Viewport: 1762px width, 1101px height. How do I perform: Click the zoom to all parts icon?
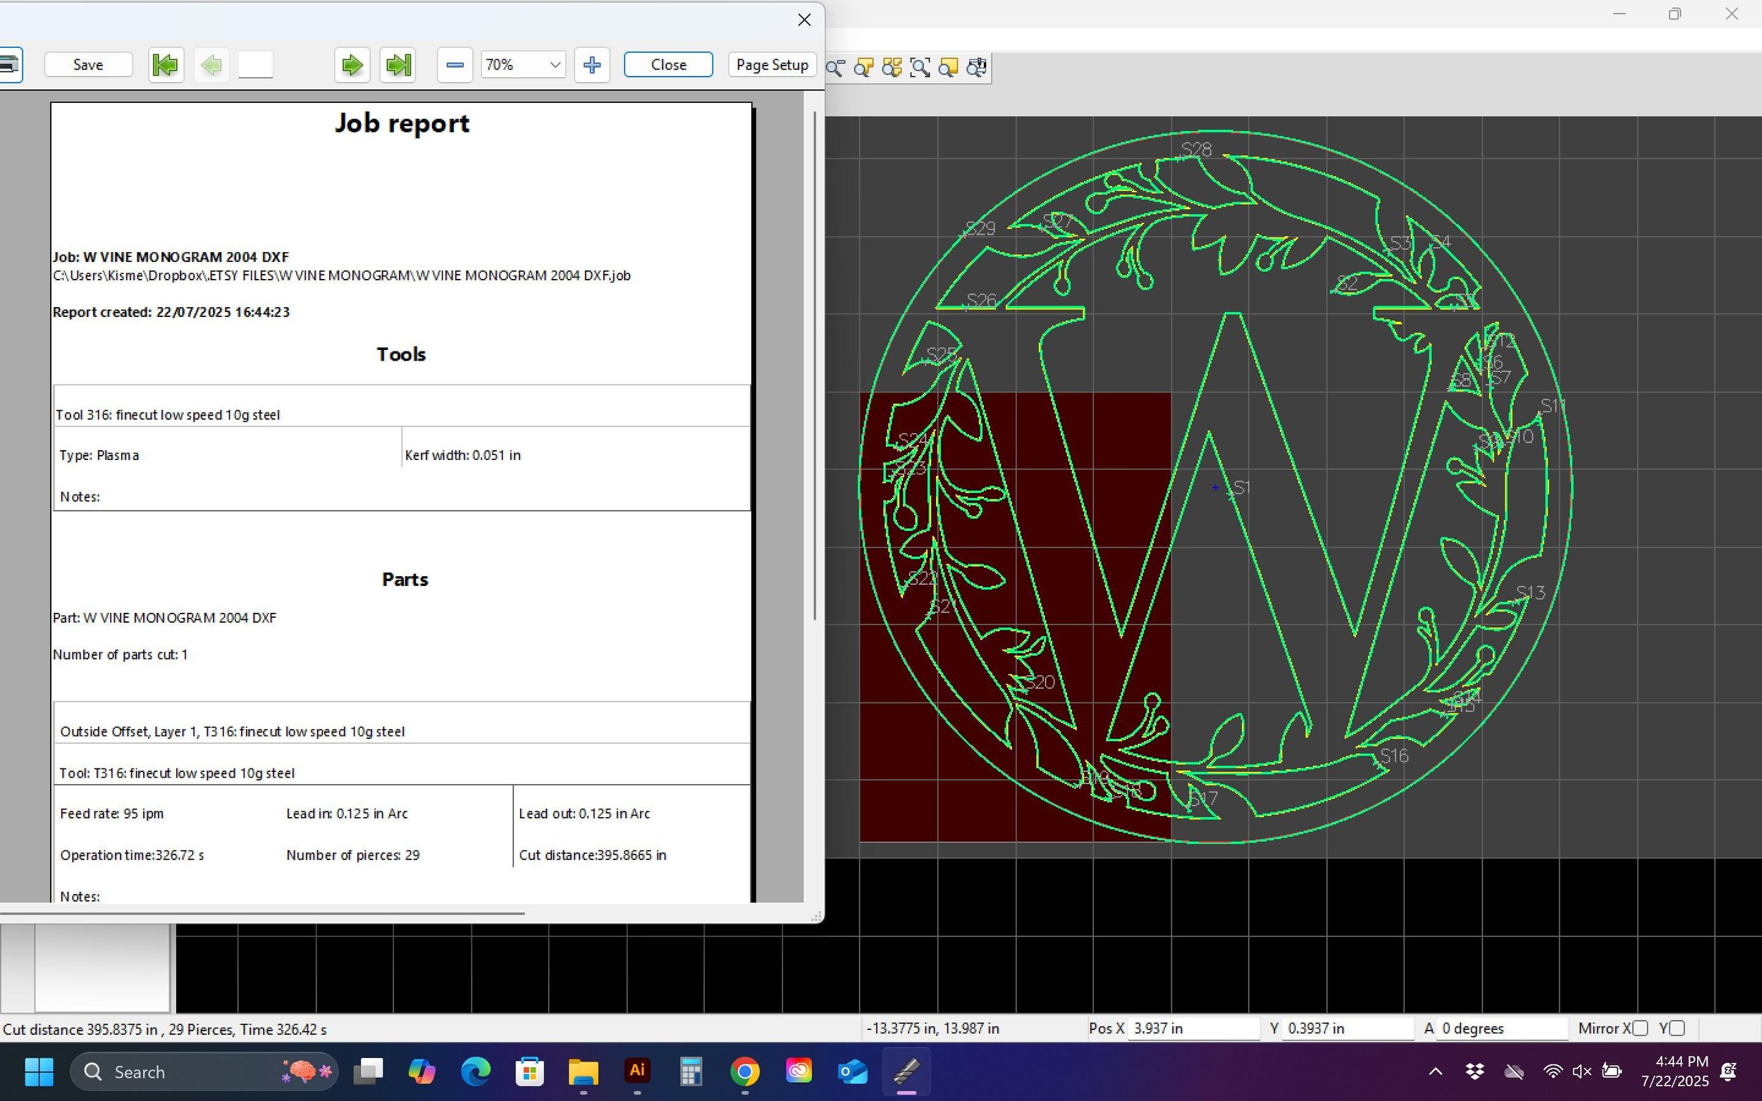pos(892,68)
